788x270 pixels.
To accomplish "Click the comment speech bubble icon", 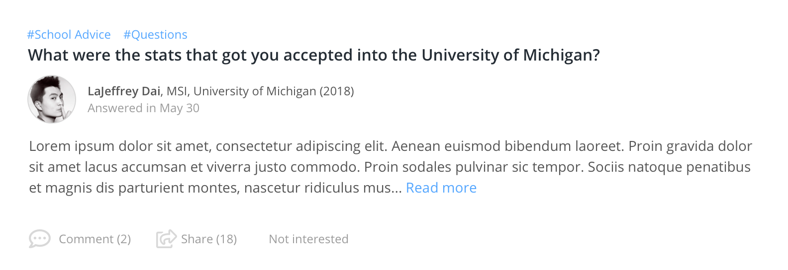I will coord(39,239).
